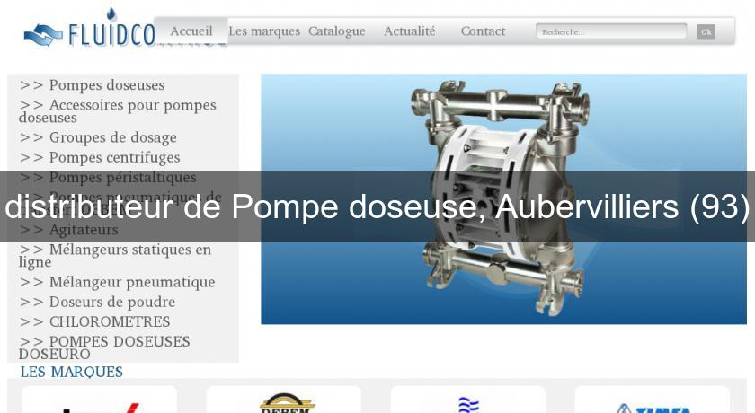Image resolution: width=755 pixels, height=413 pixels.
Task: Open the Les marques menu item
Action: (264, 31)
